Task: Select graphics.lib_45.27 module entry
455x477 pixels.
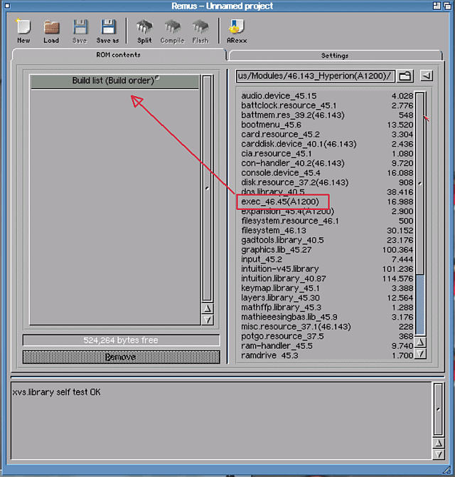Action: point(276,250)
